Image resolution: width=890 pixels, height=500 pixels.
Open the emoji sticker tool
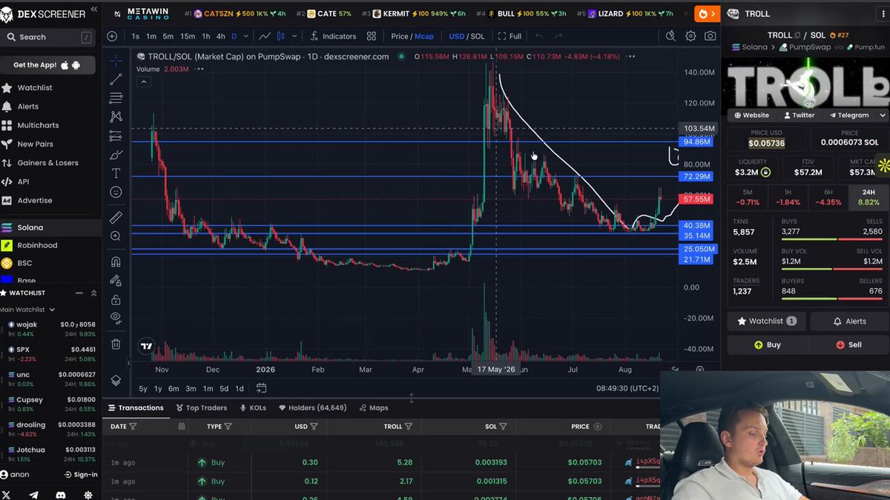point(116,192)
